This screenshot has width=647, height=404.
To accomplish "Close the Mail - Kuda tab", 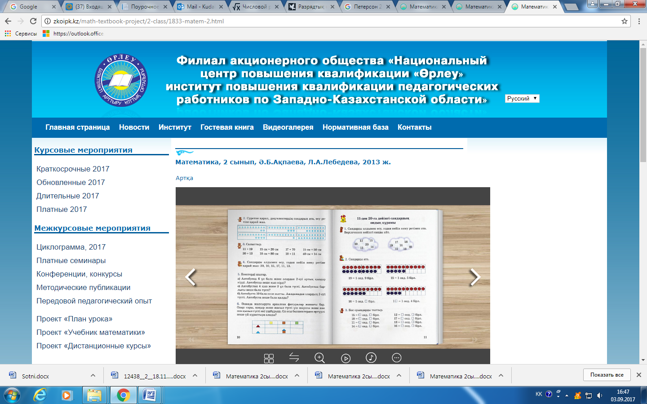I will (x=221, y=7).
